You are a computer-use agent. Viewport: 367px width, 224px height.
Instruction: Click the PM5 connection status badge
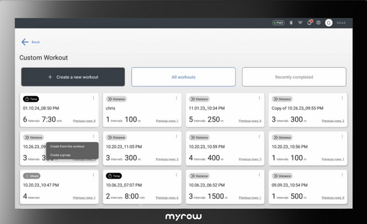point(278,23)
